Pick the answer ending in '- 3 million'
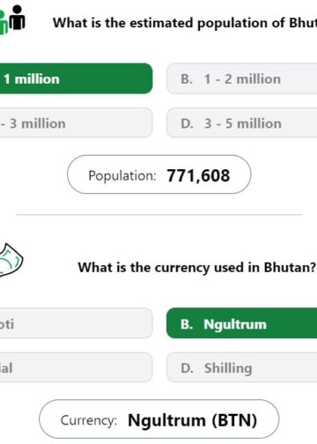Viewport: 317px width, 444px height. coord(76,122)
